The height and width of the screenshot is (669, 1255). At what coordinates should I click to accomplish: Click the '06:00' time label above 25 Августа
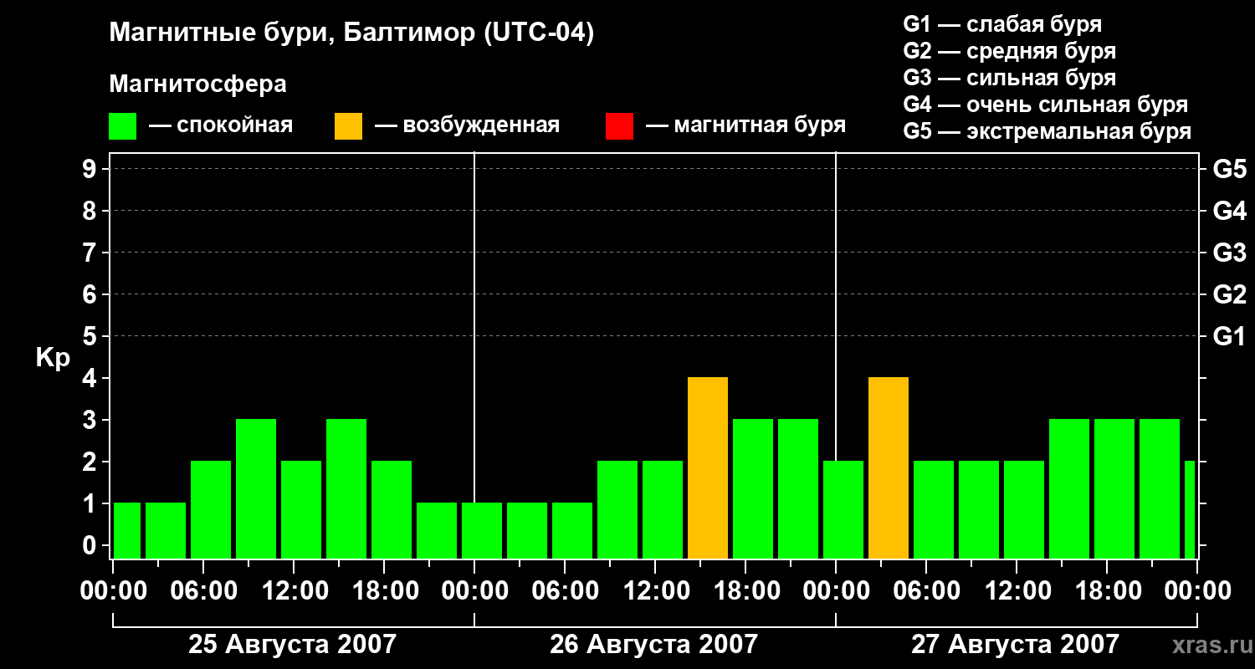click(x=203, y=591)
